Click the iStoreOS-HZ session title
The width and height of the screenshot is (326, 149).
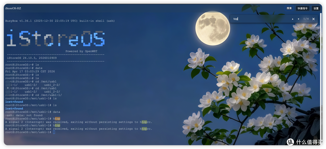(13, 8)
